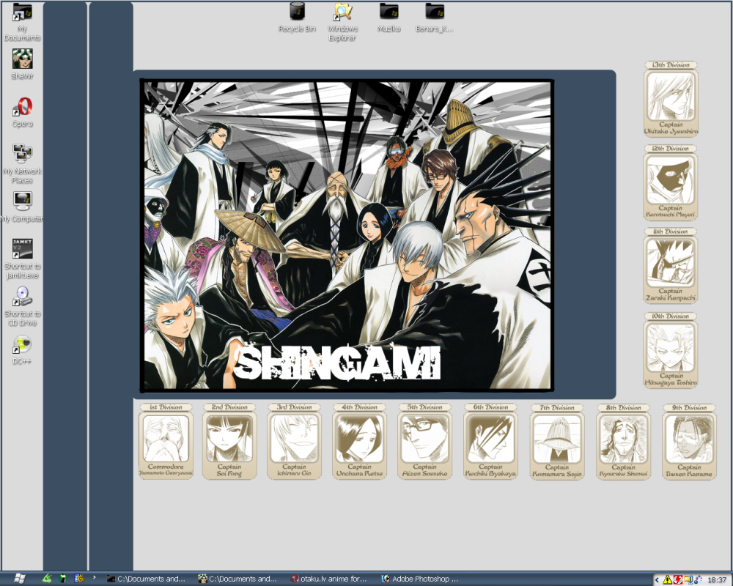The height and width of the screenshot is (586, 733).
Task: Click the red lightning-bolt tray icon
Action: (x=677, y=580)
